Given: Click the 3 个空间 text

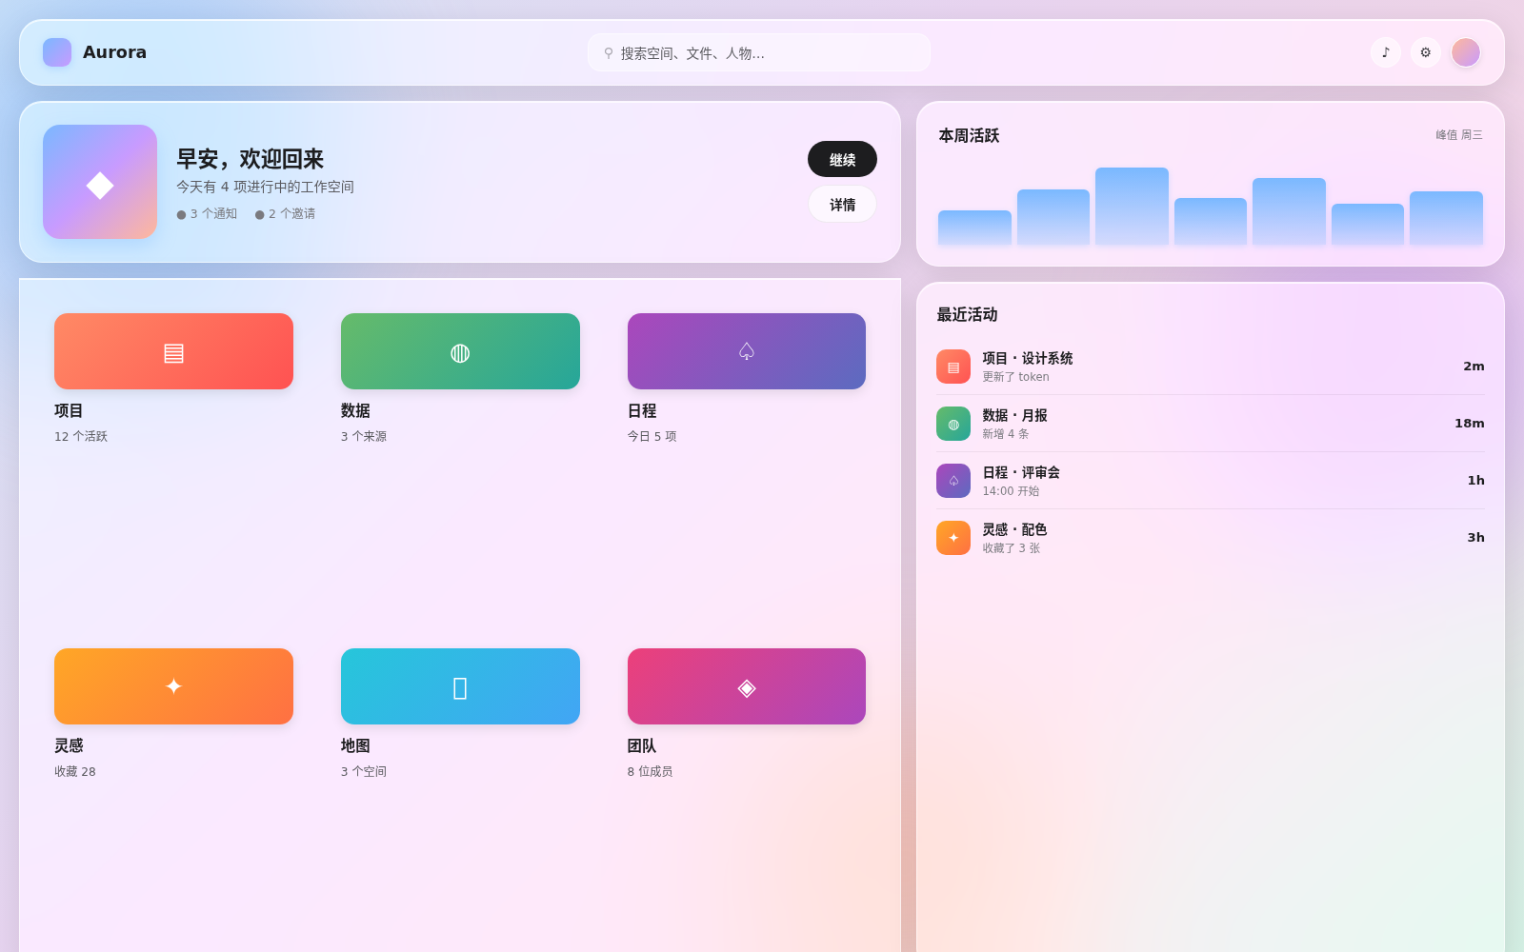Looking at the screenshot, I should [364, 772].
